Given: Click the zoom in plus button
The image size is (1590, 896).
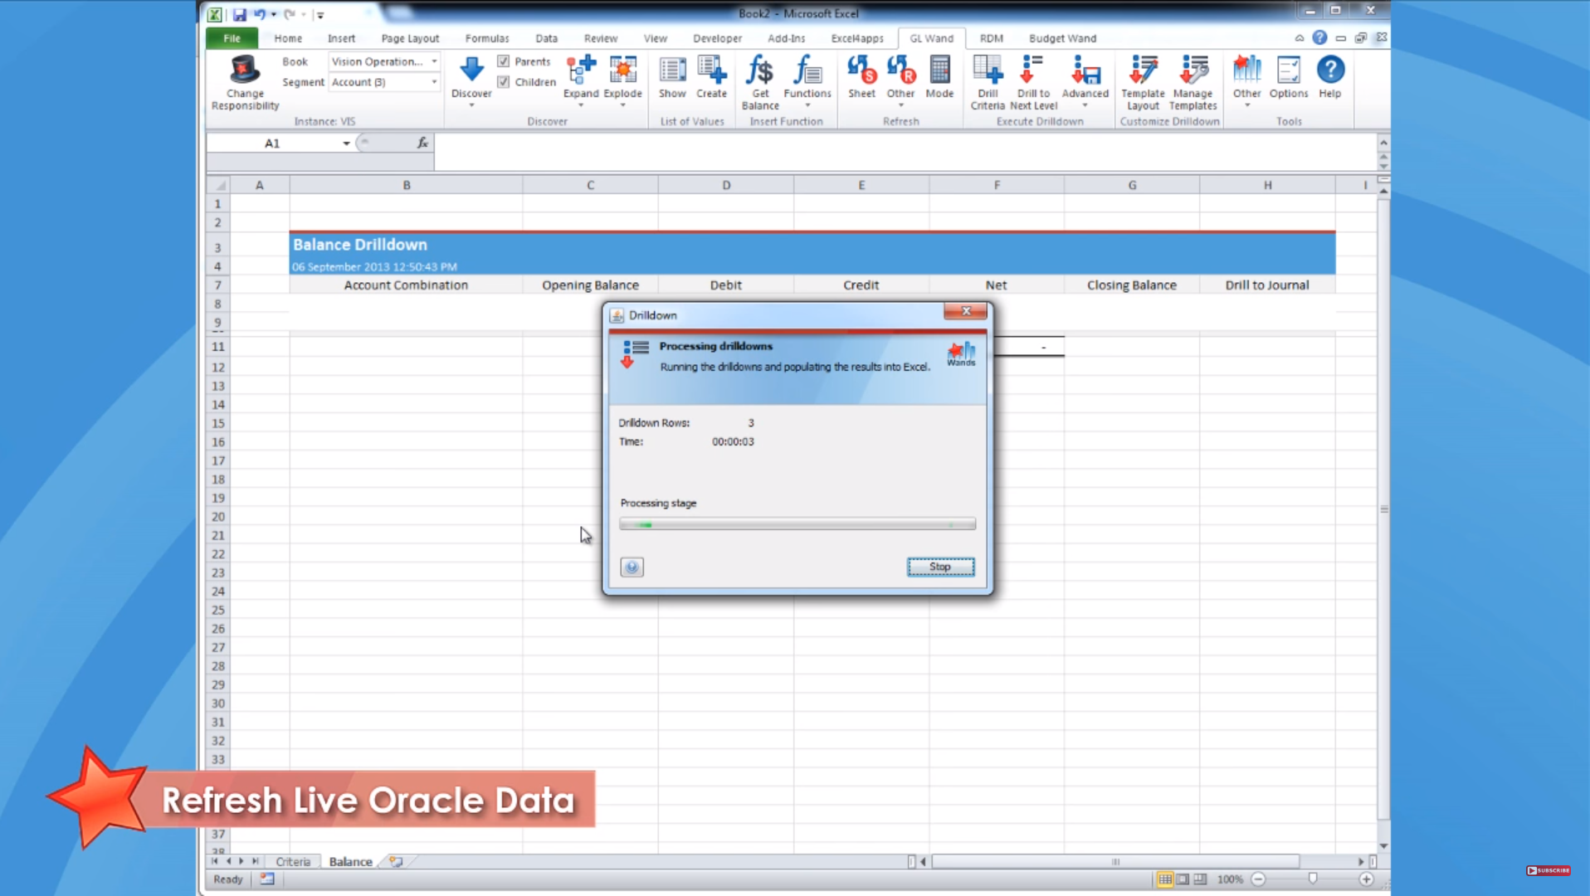Looking at the screenshot, I should 1366,879.
